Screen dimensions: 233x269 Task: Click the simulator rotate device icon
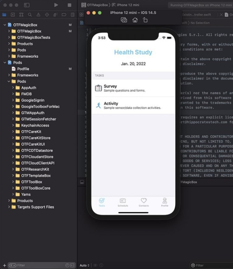click(145, 20)
